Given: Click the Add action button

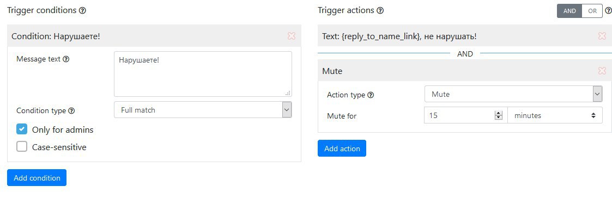Looking at the screenshot, I should tap(342, 148).
